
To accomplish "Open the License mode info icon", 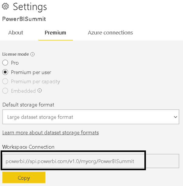I will (x=33, y=54).
